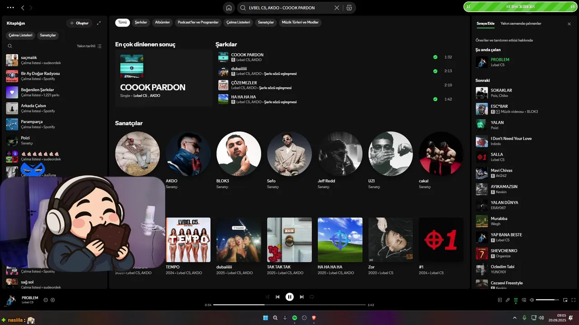Open the TEMPO album cover
Screen dimensions: 579x325
(188, 240)
